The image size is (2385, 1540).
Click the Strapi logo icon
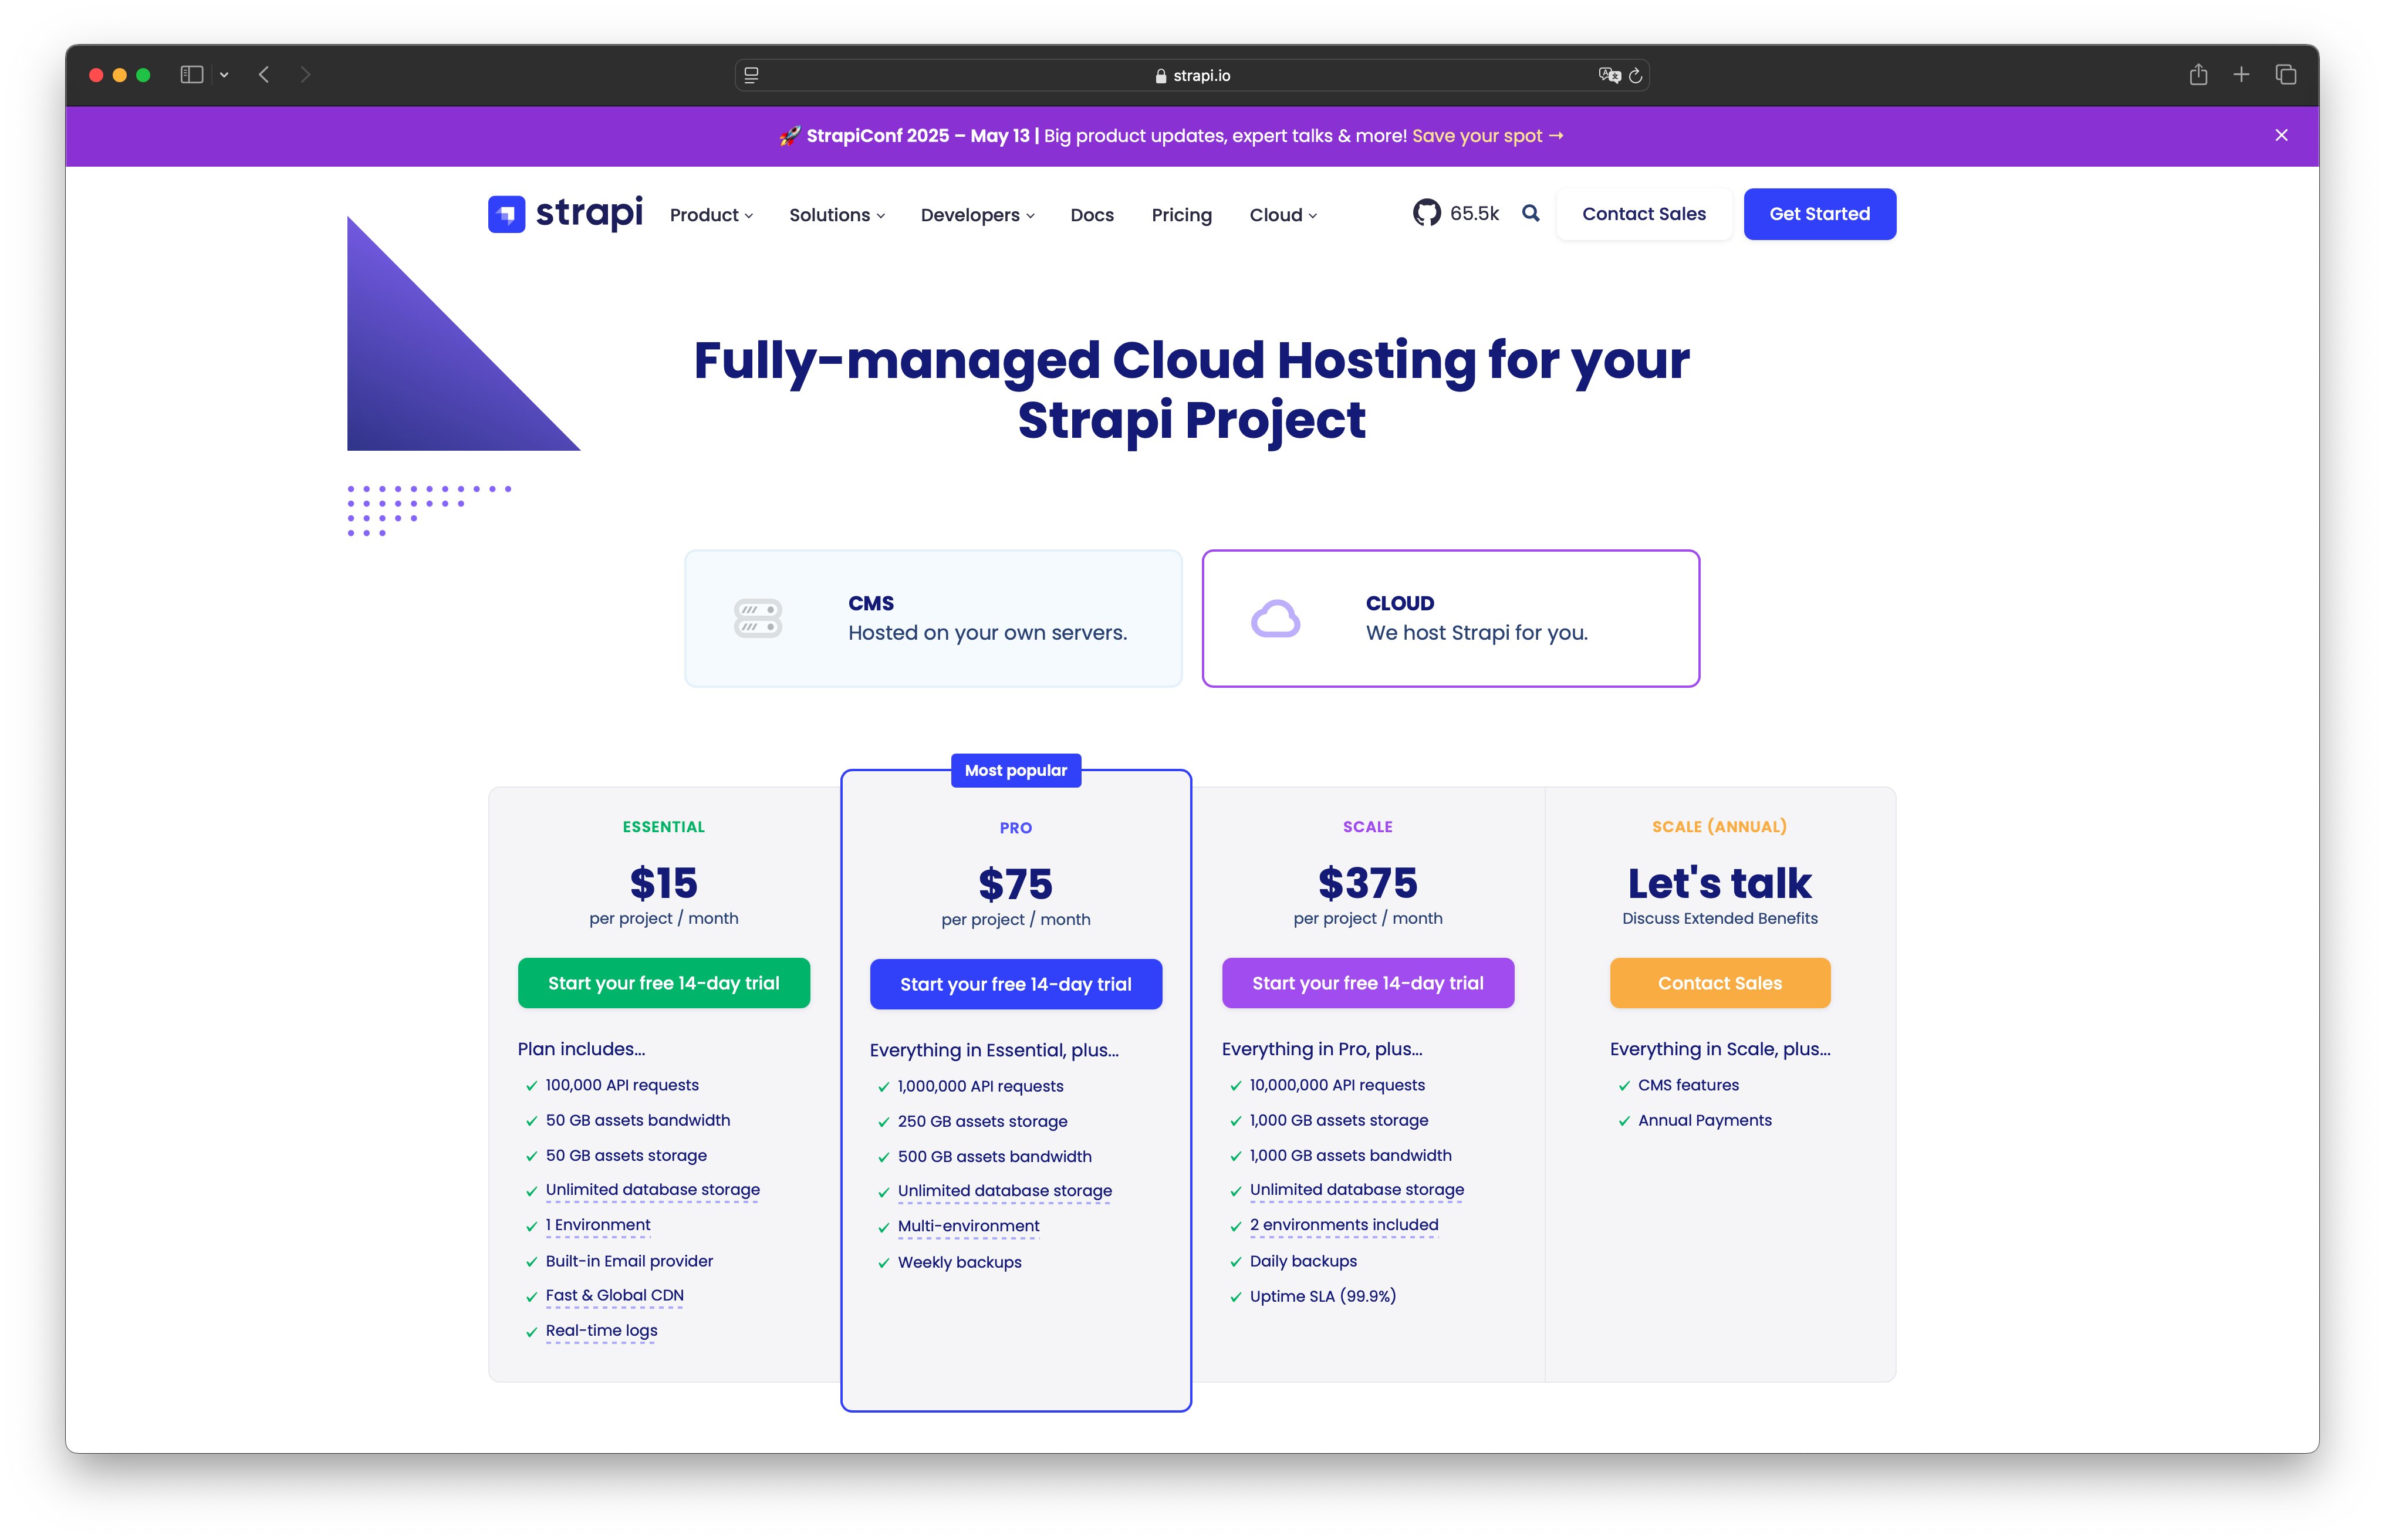506,214
